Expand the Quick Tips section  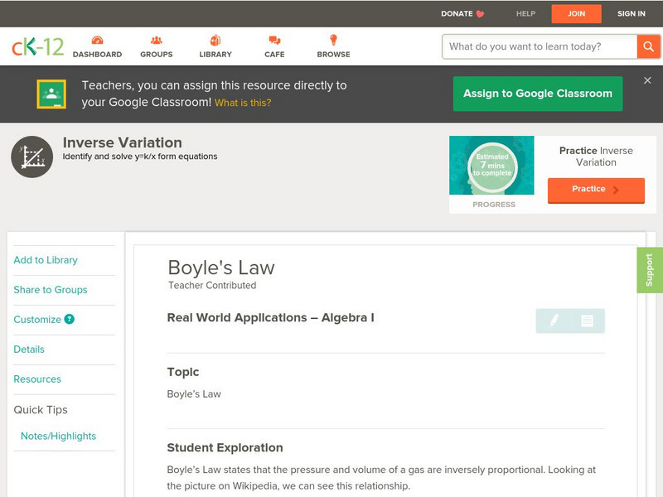[39, 409]
